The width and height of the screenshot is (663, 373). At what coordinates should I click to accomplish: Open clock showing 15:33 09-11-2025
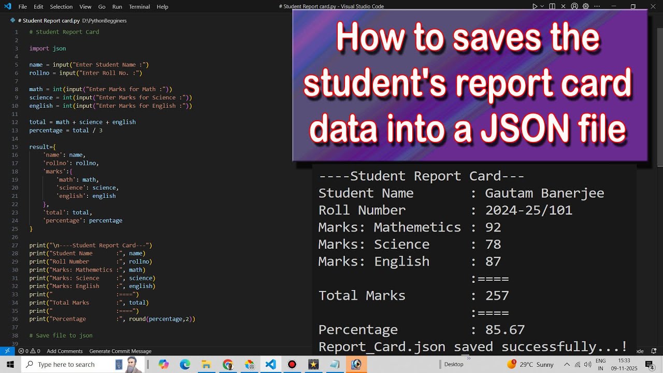click(x=624, y=364)
